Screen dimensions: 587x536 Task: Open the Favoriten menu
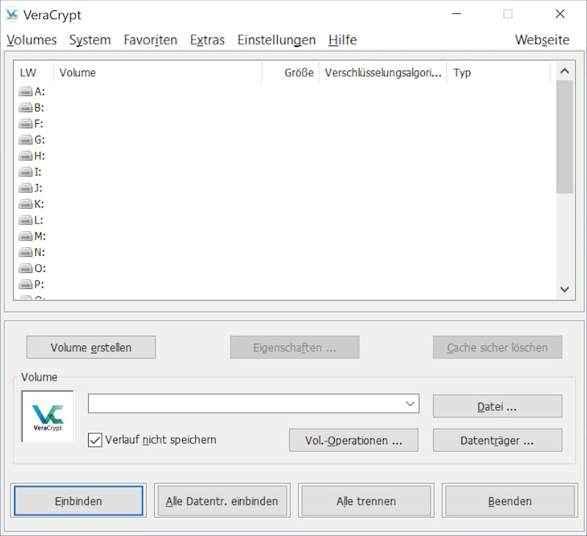click(x=150, y=40)
